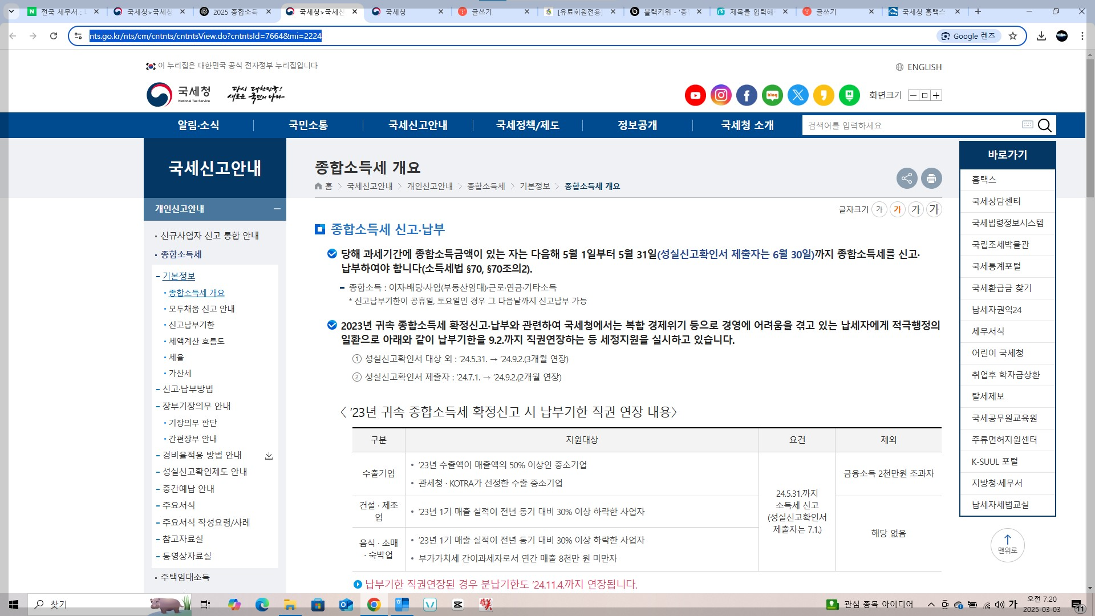Screen dimensions: 1095x616
Task: Open Chrome three-dot menu
Action: (1082, 36)
